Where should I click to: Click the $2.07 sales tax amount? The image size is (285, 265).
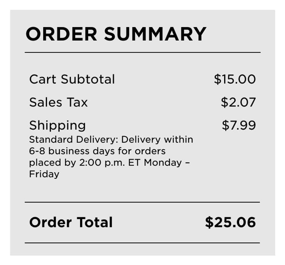pos(238,102)
